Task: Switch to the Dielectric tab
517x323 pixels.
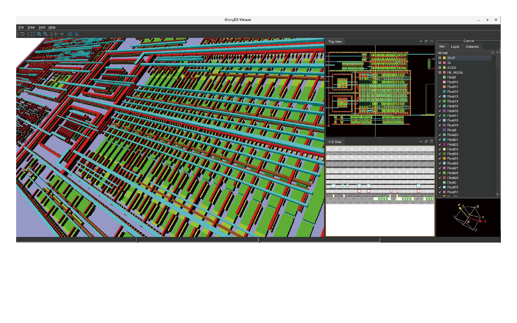Action: pos(472,47)
